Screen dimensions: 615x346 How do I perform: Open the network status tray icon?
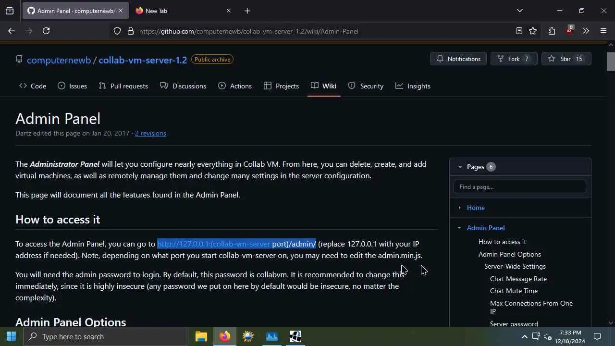pos(536,336)
